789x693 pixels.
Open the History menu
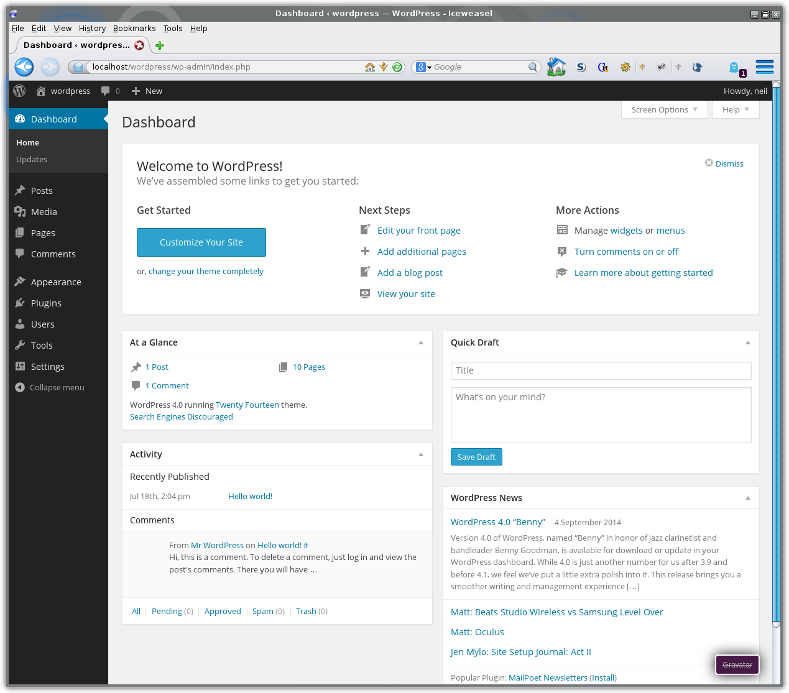coord(92,29)
